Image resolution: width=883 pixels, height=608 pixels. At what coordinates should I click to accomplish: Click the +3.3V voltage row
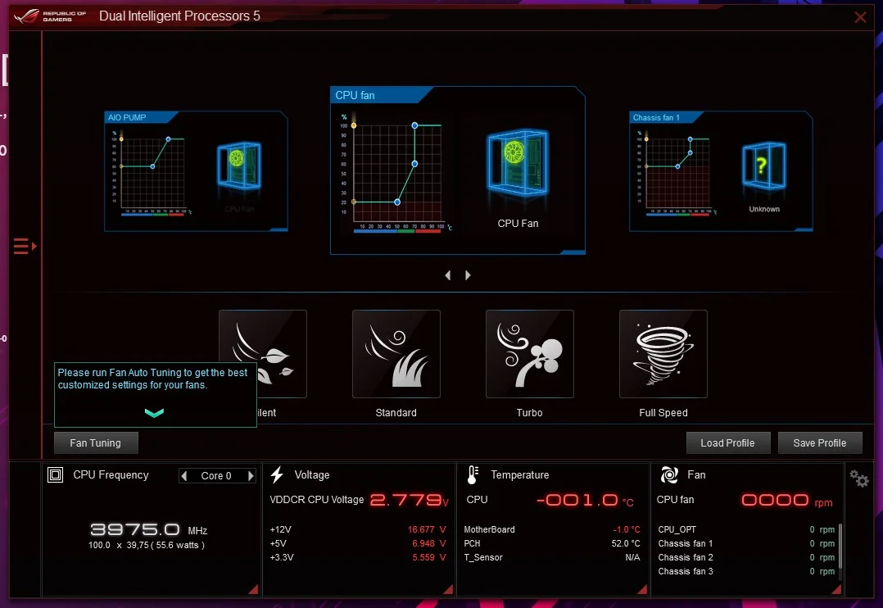pyautogui.click(x=358, y=557)
